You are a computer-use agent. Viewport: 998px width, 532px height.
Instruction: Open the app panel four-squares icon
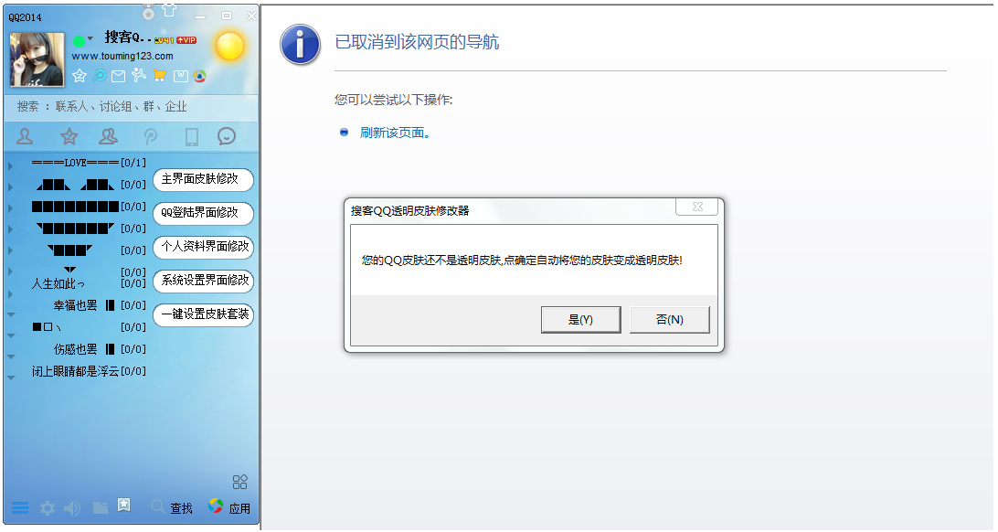(x=240, y=482)
